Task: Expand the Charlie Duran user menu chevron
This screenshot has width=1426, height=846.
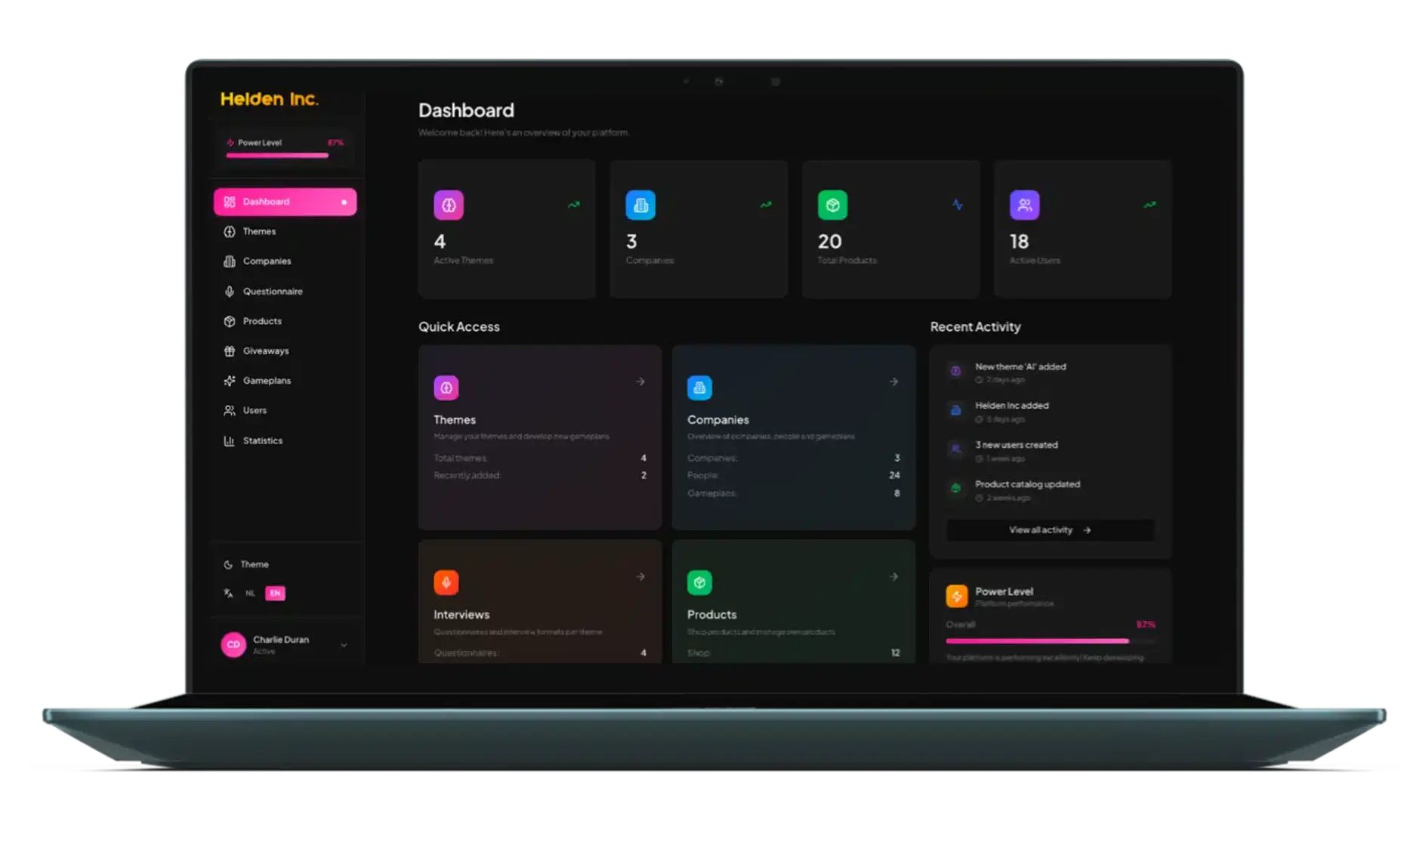Action: click(344, 645)
